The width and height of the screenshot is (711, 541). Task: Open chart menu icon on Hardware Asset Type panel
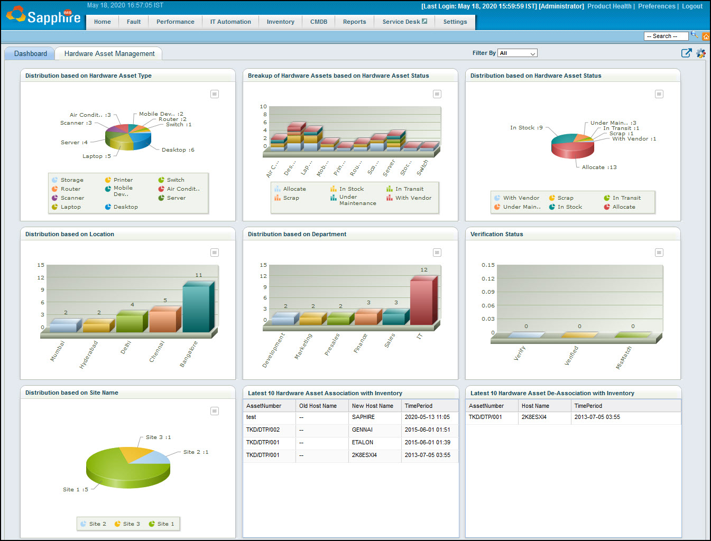click(215, 94)
